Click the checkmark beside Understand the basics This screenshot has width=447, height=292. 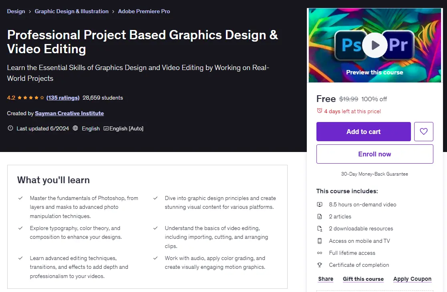click(x=155, y=228)
